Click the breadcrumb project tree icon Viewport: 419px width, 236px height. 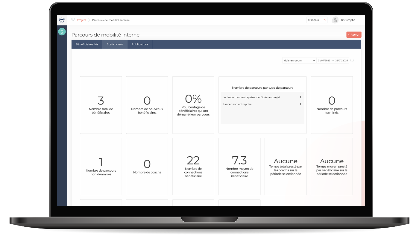click(x=73, y=20)
